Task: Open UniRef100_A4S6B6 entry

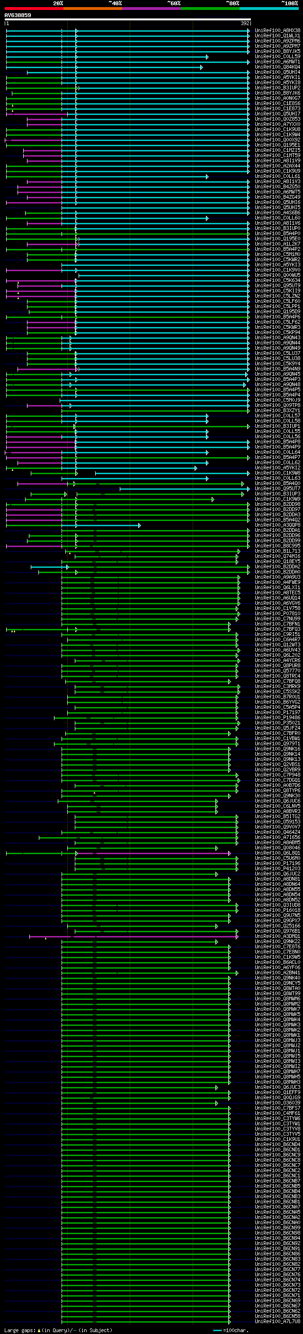Action: click(x=277, y=213)
